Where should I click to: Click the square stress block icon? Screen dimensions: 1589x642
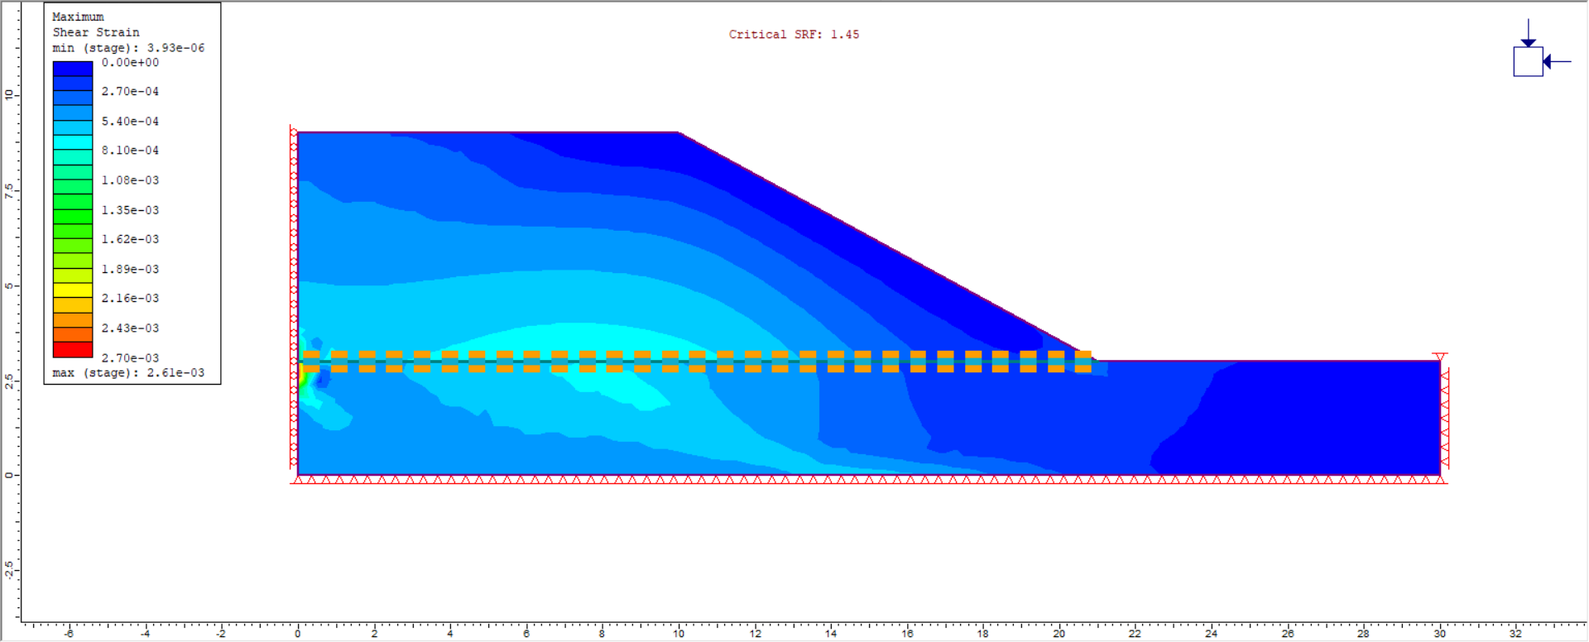point(1528,62)
